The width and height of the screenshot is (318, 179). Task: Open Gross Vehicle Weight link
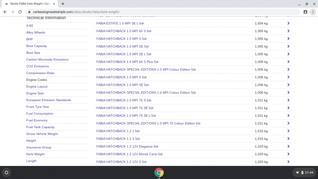coord(42,134)
